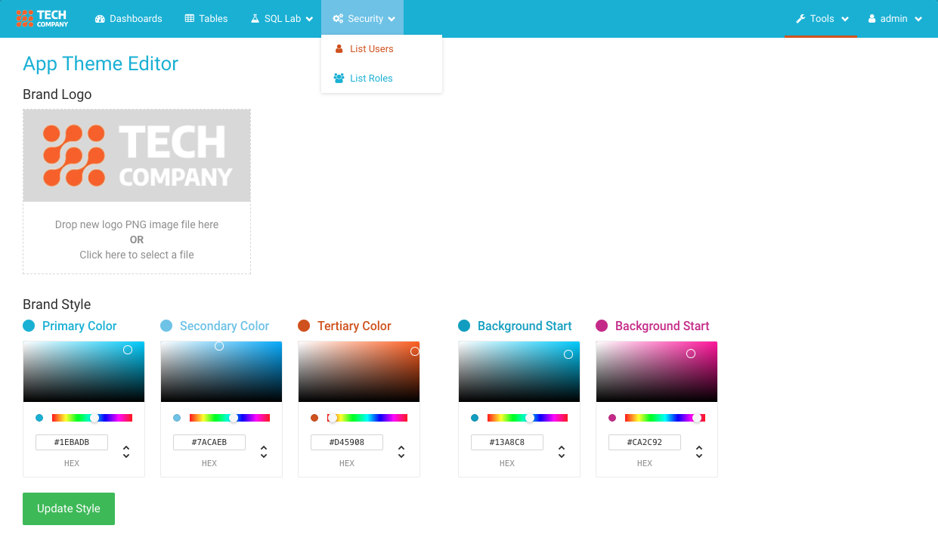Expand the SQL Lab dropdown

pyautogui.click(x=309, y=19)
